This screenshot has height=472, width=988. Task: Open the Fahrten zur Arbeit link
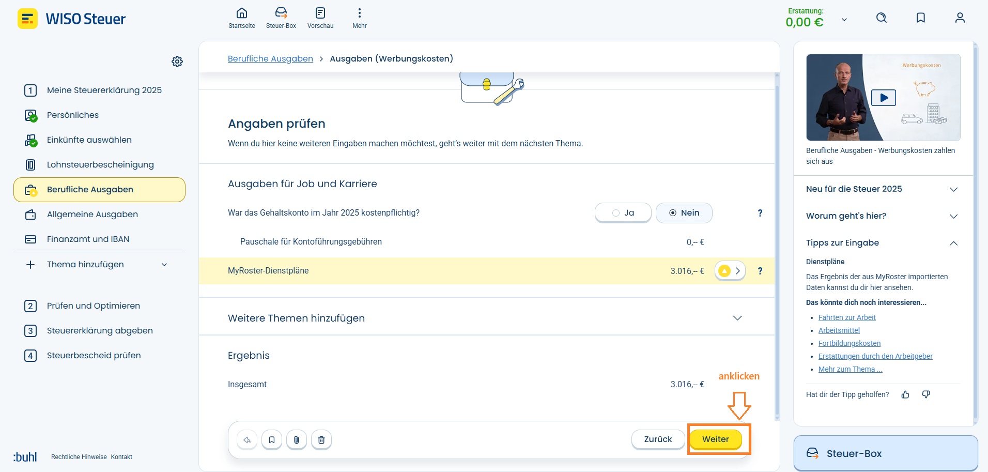pos(847,317)
